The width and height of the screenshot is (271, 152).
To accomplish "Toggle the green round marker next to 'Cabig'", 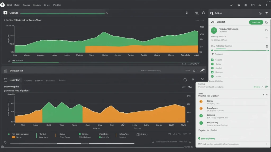I will [213, 64].
